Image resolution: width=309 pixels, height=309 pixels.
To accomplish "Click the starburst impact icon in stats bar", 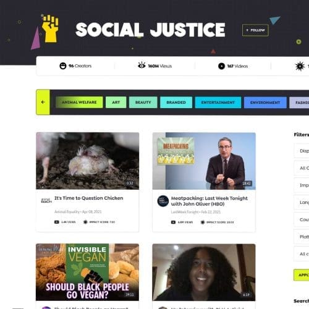I will pos(300,66).
